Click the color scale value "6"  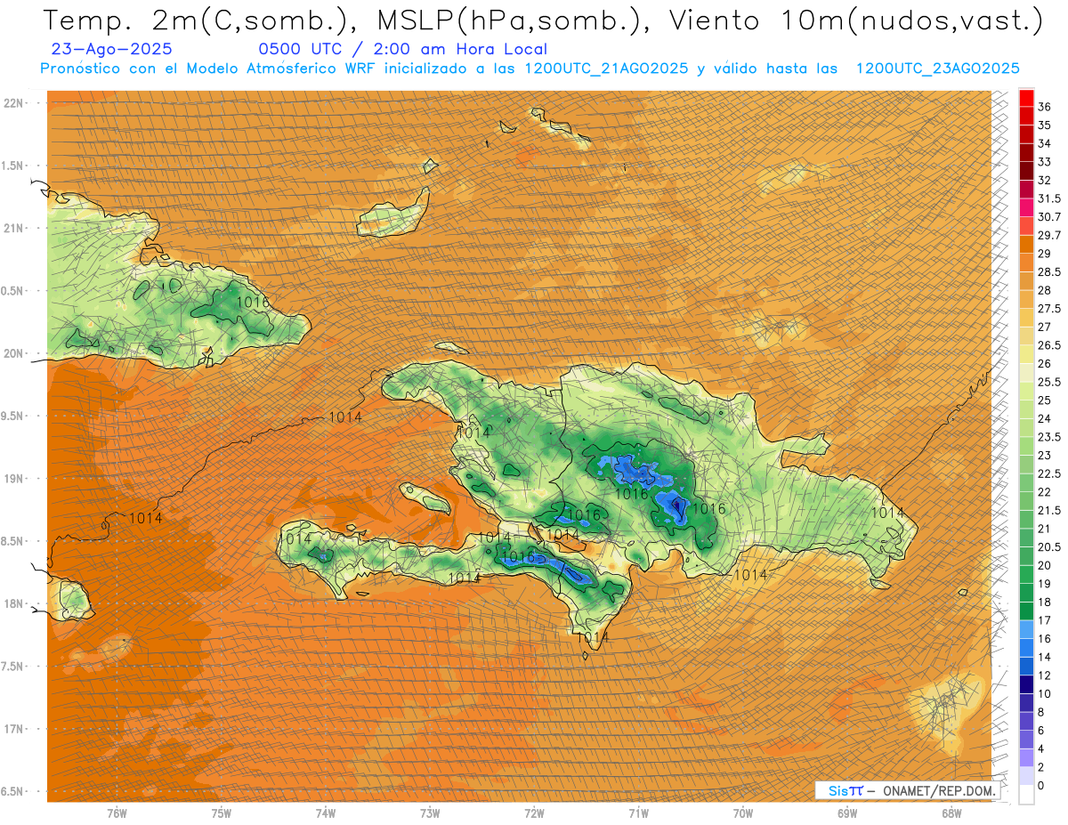click(1041, 731)
